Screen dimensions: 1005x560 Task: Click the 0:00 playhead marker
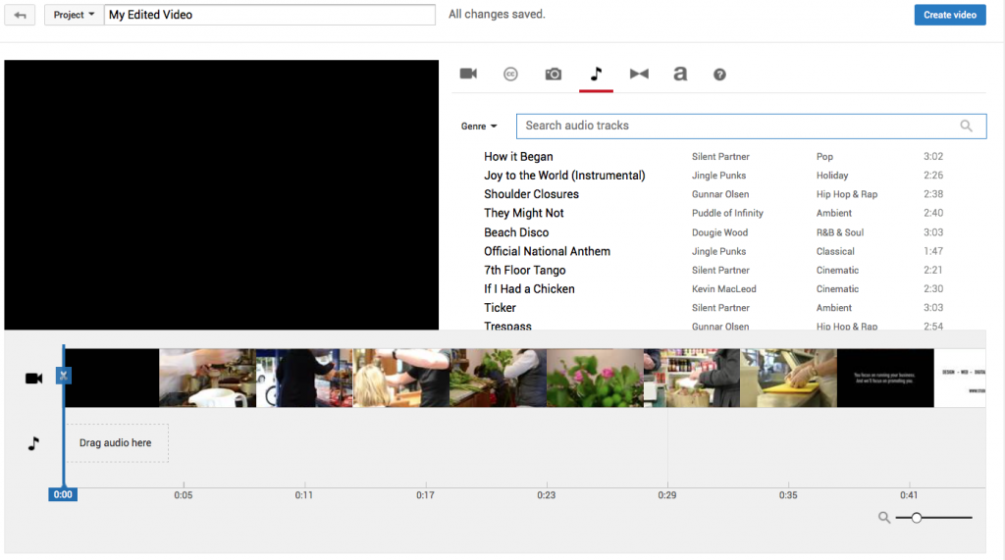tap(63, 494)
